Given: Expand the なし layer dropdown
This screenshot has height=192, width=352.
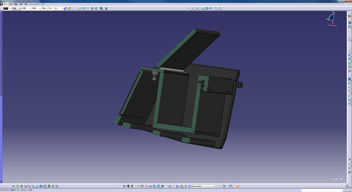Looking at the screenshot, I should (x=62, y=8).
